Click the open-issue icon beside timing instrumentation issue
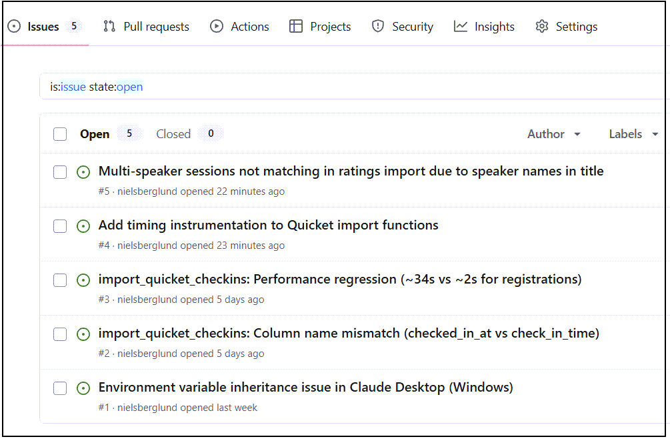The height and width of the screenshot is (441, 670). tap(83, 226)
